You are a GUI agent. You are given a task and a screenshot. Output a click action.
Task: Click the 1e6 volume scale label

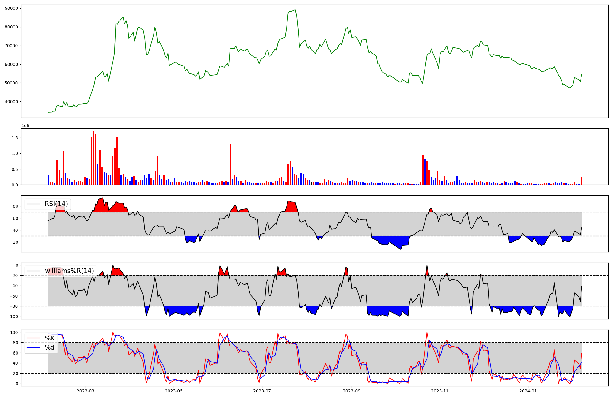pyautogui.click(x=25, y=126)
